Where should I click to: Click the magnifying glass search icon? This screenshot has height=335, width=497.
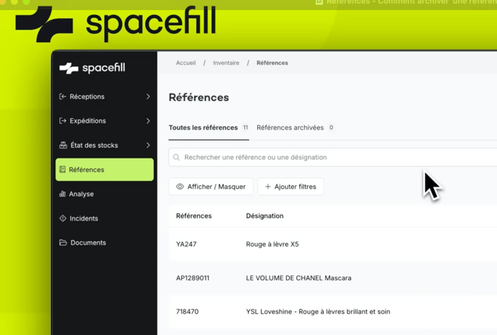pos(176,157)
